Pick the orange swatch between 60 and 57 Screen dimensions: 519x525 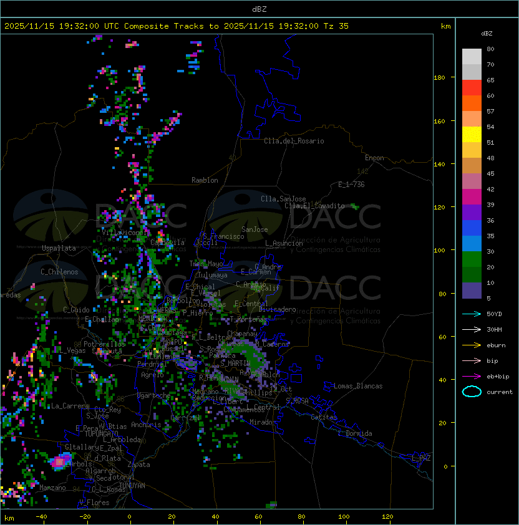[472, 104]
